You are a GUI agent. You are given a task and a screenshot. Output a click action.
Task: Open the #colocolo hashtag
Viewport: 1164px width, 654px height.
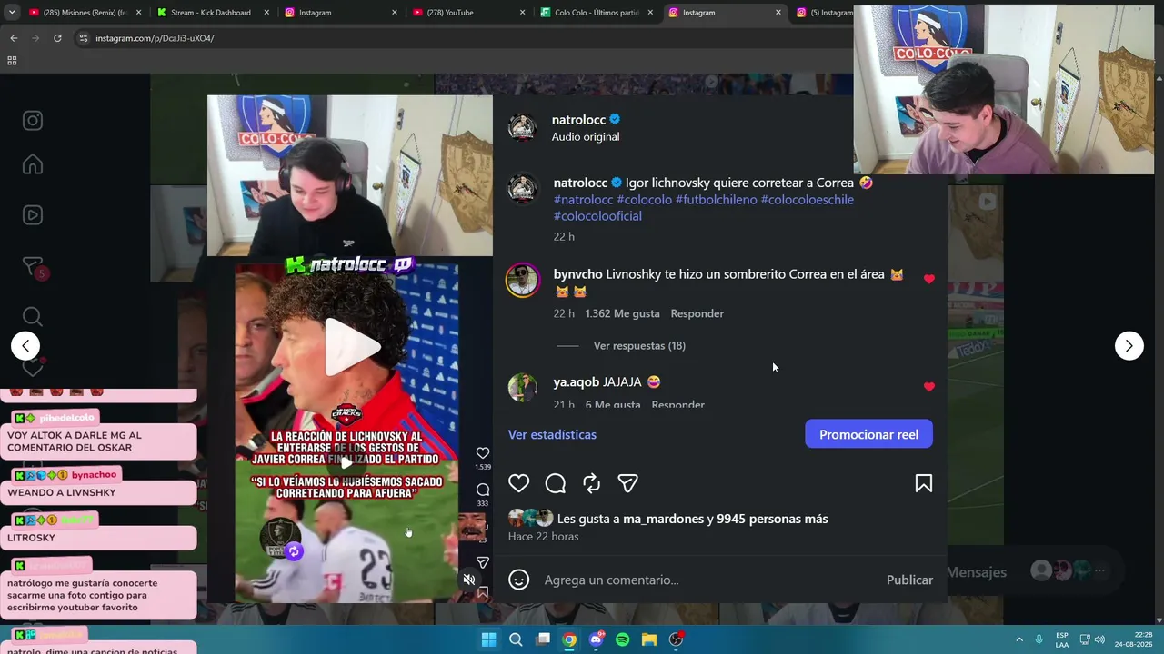pyautogui.click(x=644, y=200)
